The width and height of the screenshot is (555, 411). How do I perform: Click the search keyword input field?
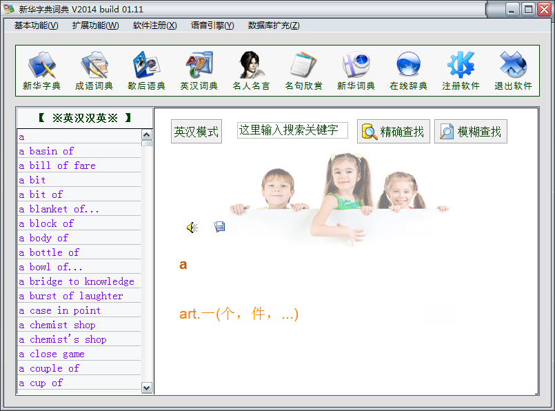coord(292,130)
